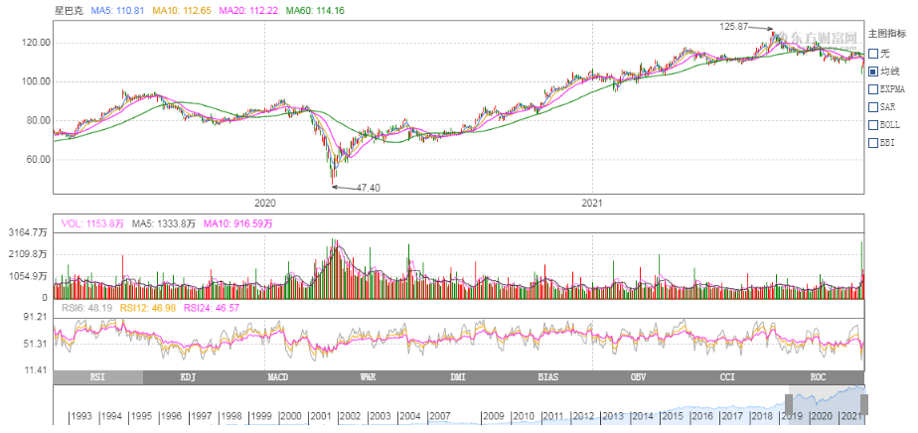The image size is (918, 433).
Task: Click the MA60: 114.16 legend value
Action: pos(313,10)
